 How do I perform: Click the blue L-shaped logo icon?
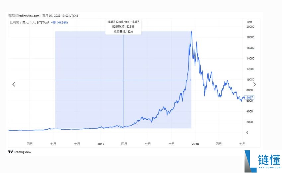(x=250, y=161)
